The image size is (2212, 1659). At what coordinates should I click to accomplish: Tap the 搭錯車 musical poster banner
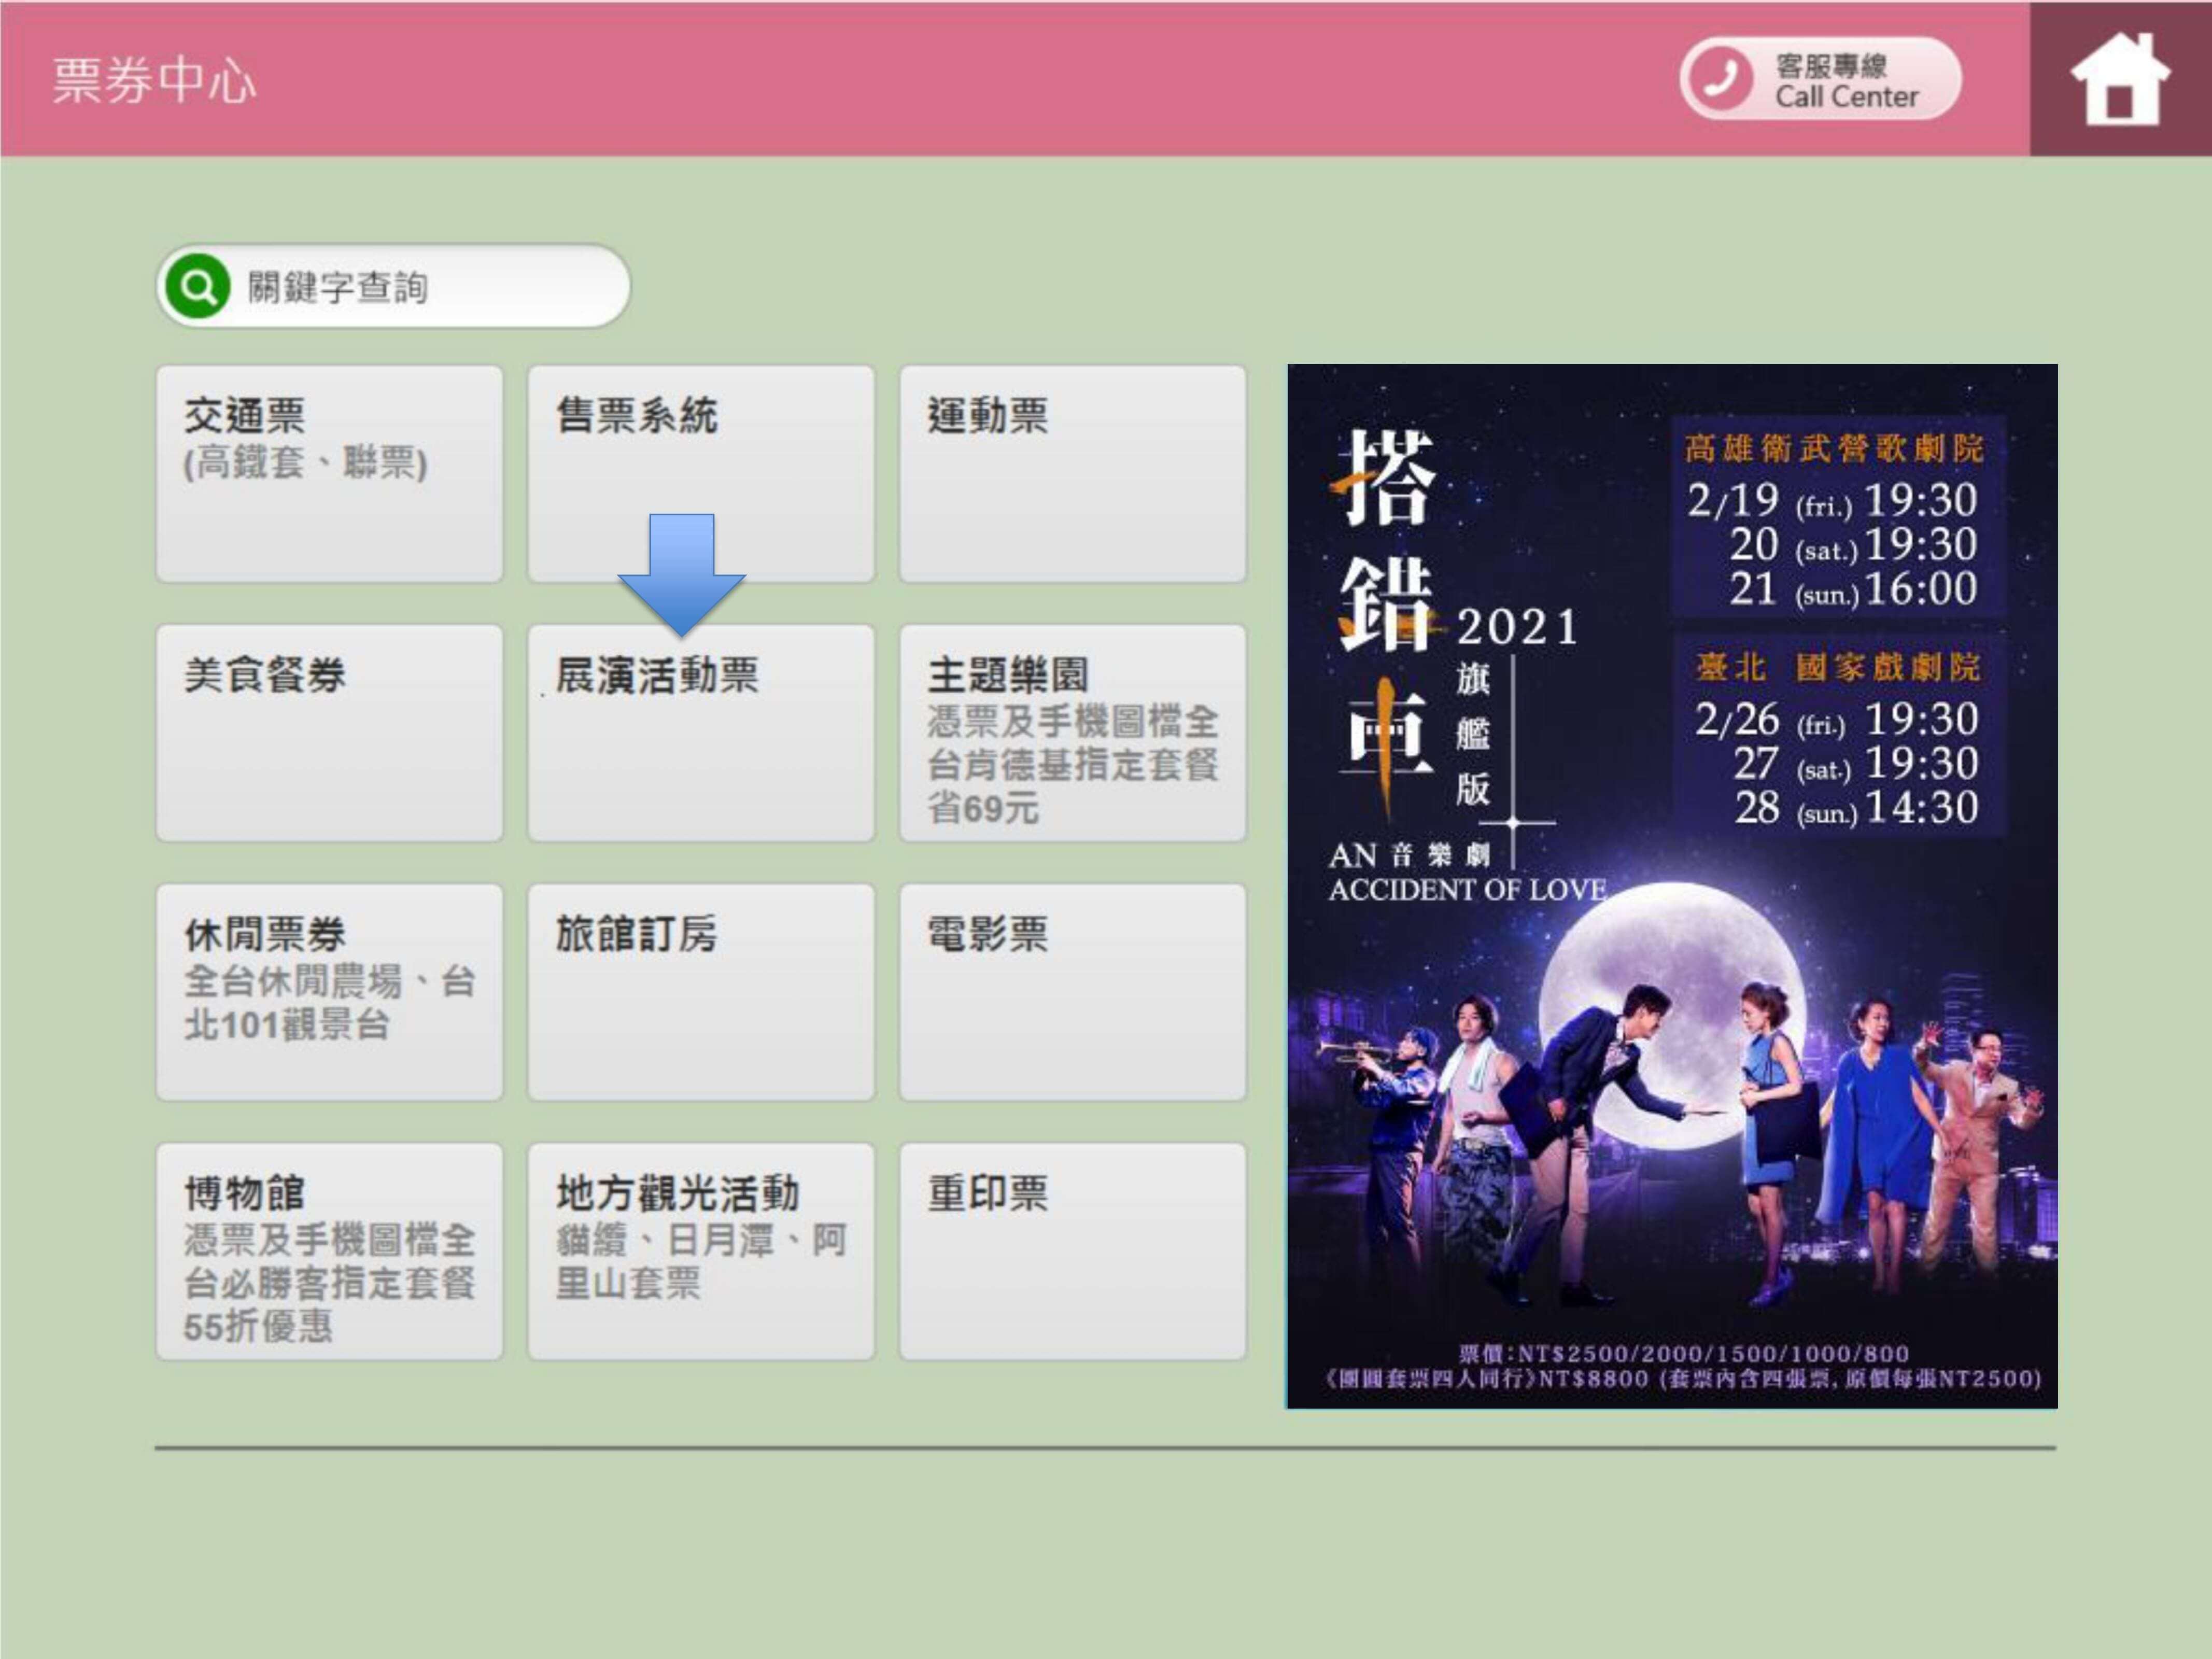[1672, 886]
